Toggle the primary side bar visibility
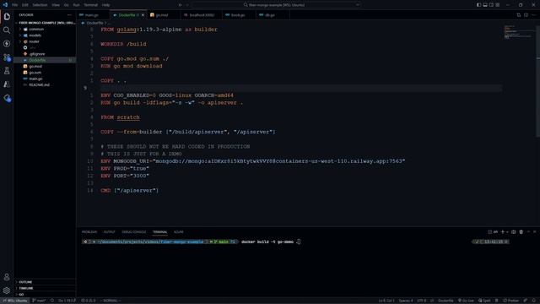 478,5
